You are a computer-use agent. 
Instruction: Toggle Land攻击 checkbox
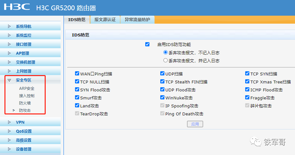click(77, 105)
